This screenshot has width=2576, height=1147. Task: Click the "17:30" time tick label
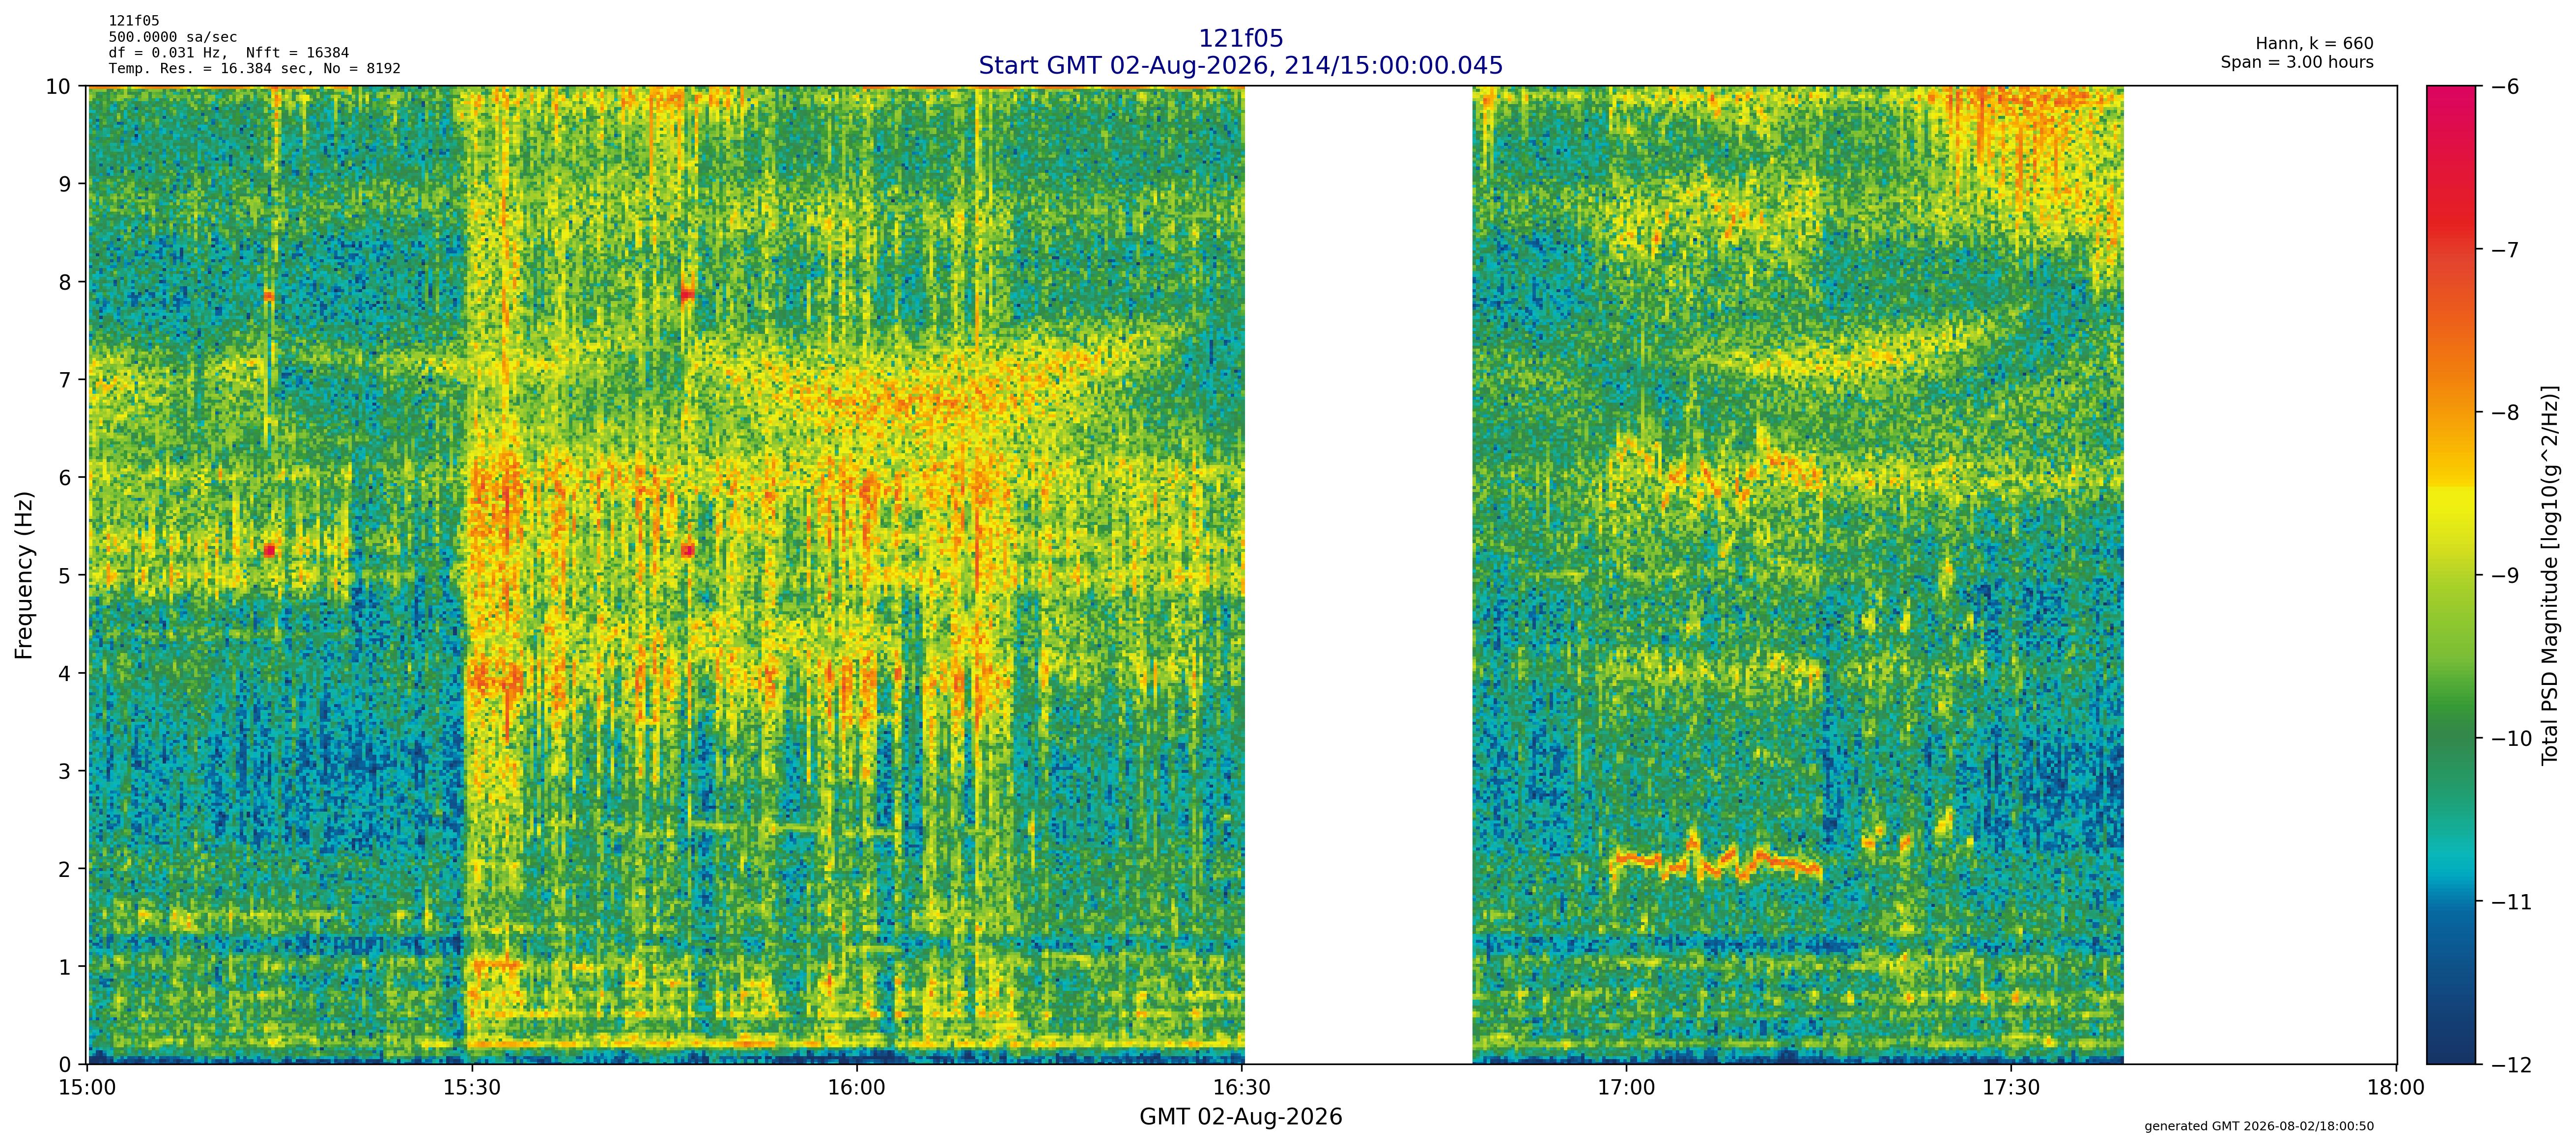2011,1086
